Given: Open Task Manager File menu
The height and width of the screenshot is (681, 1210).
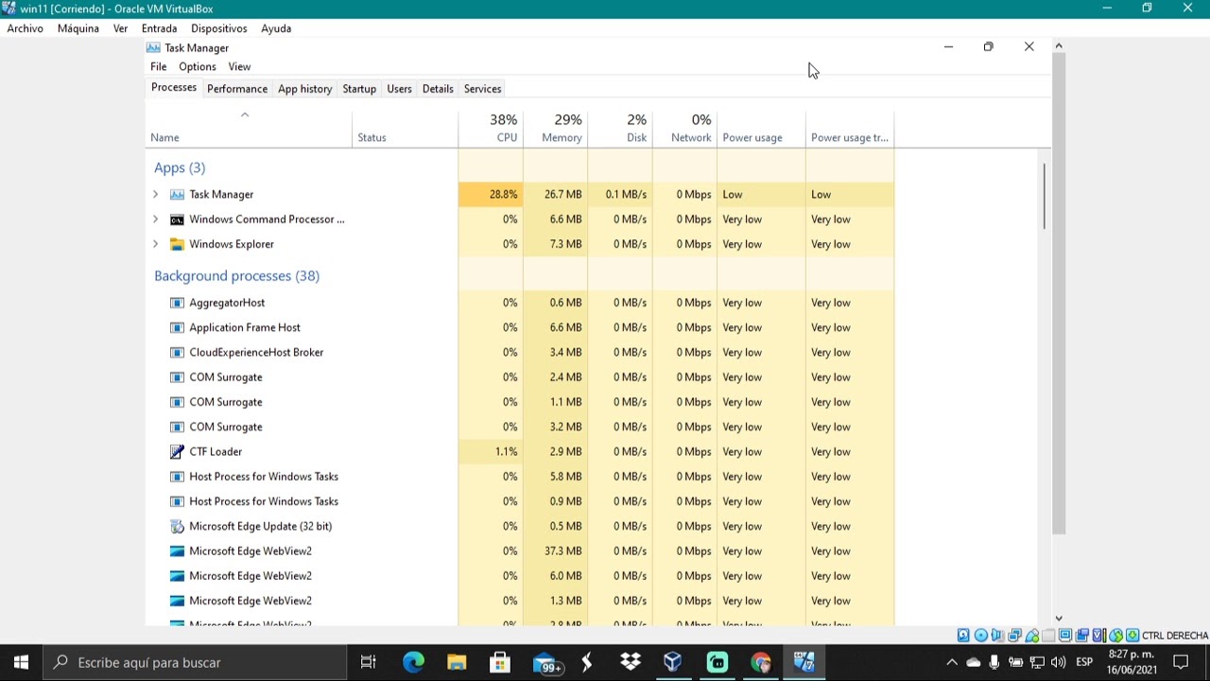Looking at the screenshot, I should coord(158,66).
